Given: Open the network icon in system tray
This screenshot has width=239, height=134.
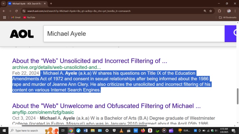Looking at the screenshot, I should (x=208, y=130).
